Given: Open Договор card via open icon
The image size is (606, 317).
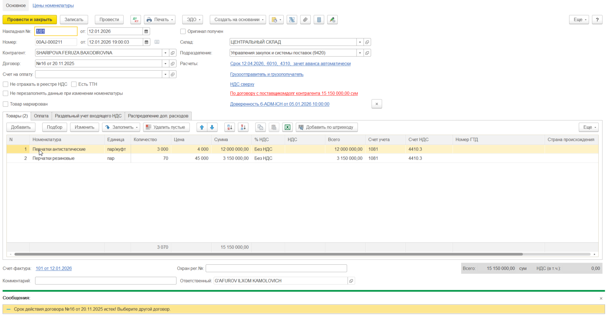Looking at the screenshot, I should [173, 63].
